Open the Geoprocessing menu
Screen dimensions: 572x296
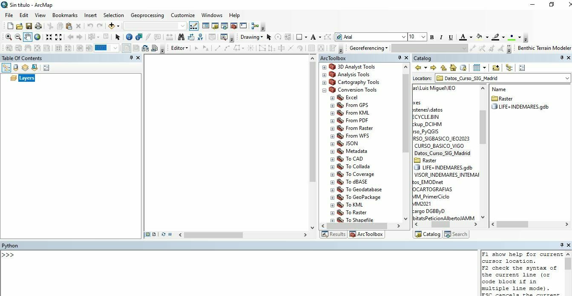(x=147, y=15)
